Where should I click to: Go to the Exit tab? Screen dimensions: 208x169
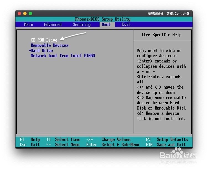(126, 24)
